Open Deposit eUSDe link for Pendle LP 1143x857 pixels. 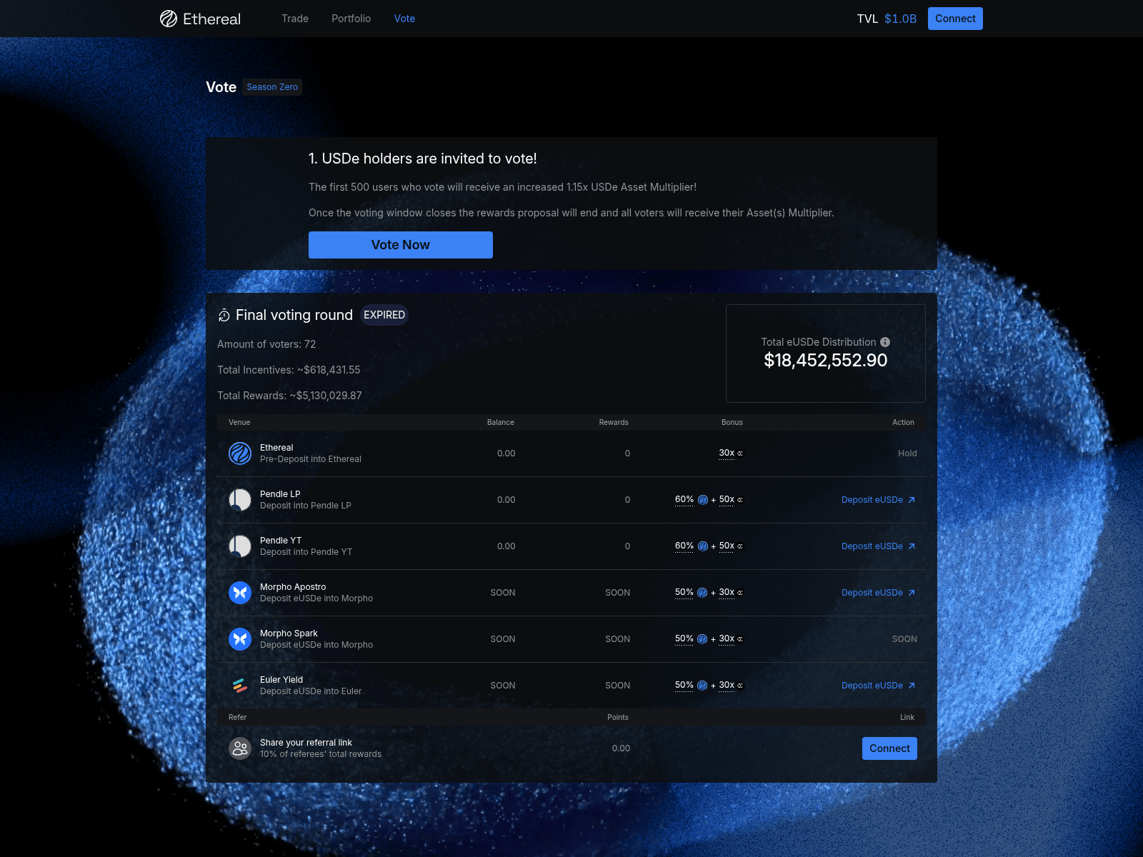879,500
